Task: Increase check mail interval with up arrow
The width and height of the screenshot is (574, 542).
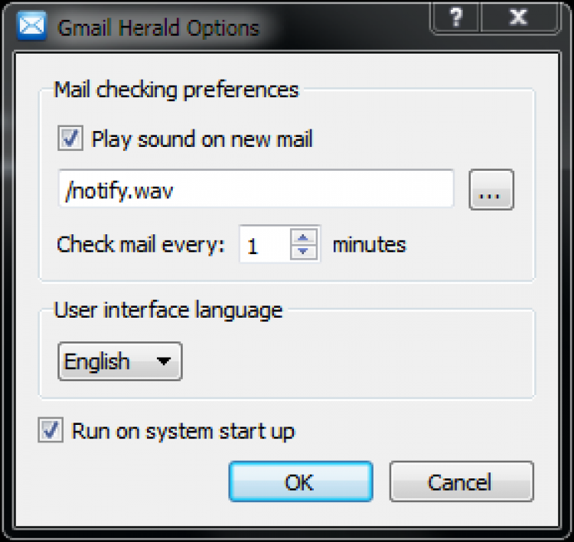Action: 304,237
